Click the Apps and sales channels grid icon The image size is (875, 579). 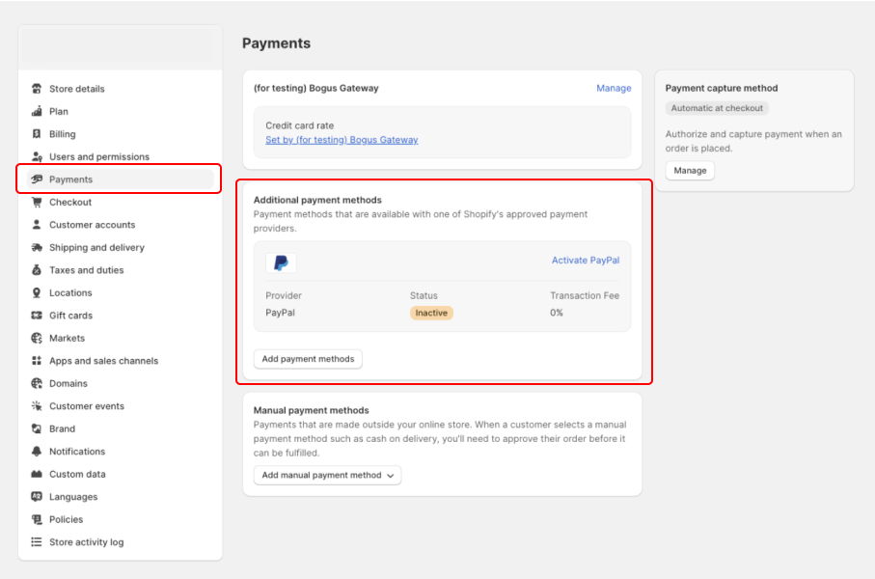[x=37, y=361]
